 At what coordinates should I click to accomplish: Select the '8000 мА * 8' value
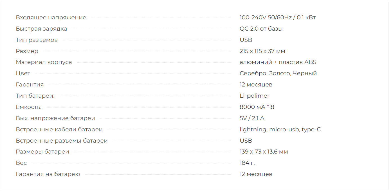pyautogui.click(x=257, y=107)
